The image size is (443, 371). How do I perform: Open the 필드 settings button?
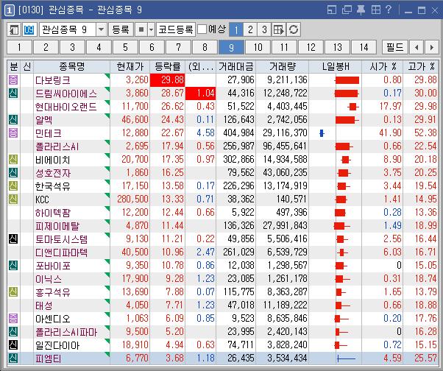point(394,47)
